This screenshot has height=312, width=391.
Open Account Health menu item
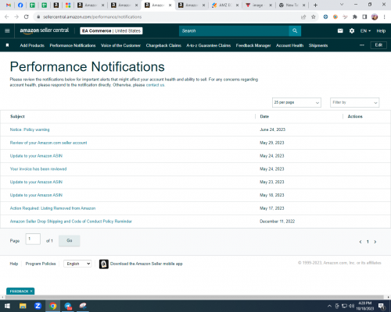[289, 45]
